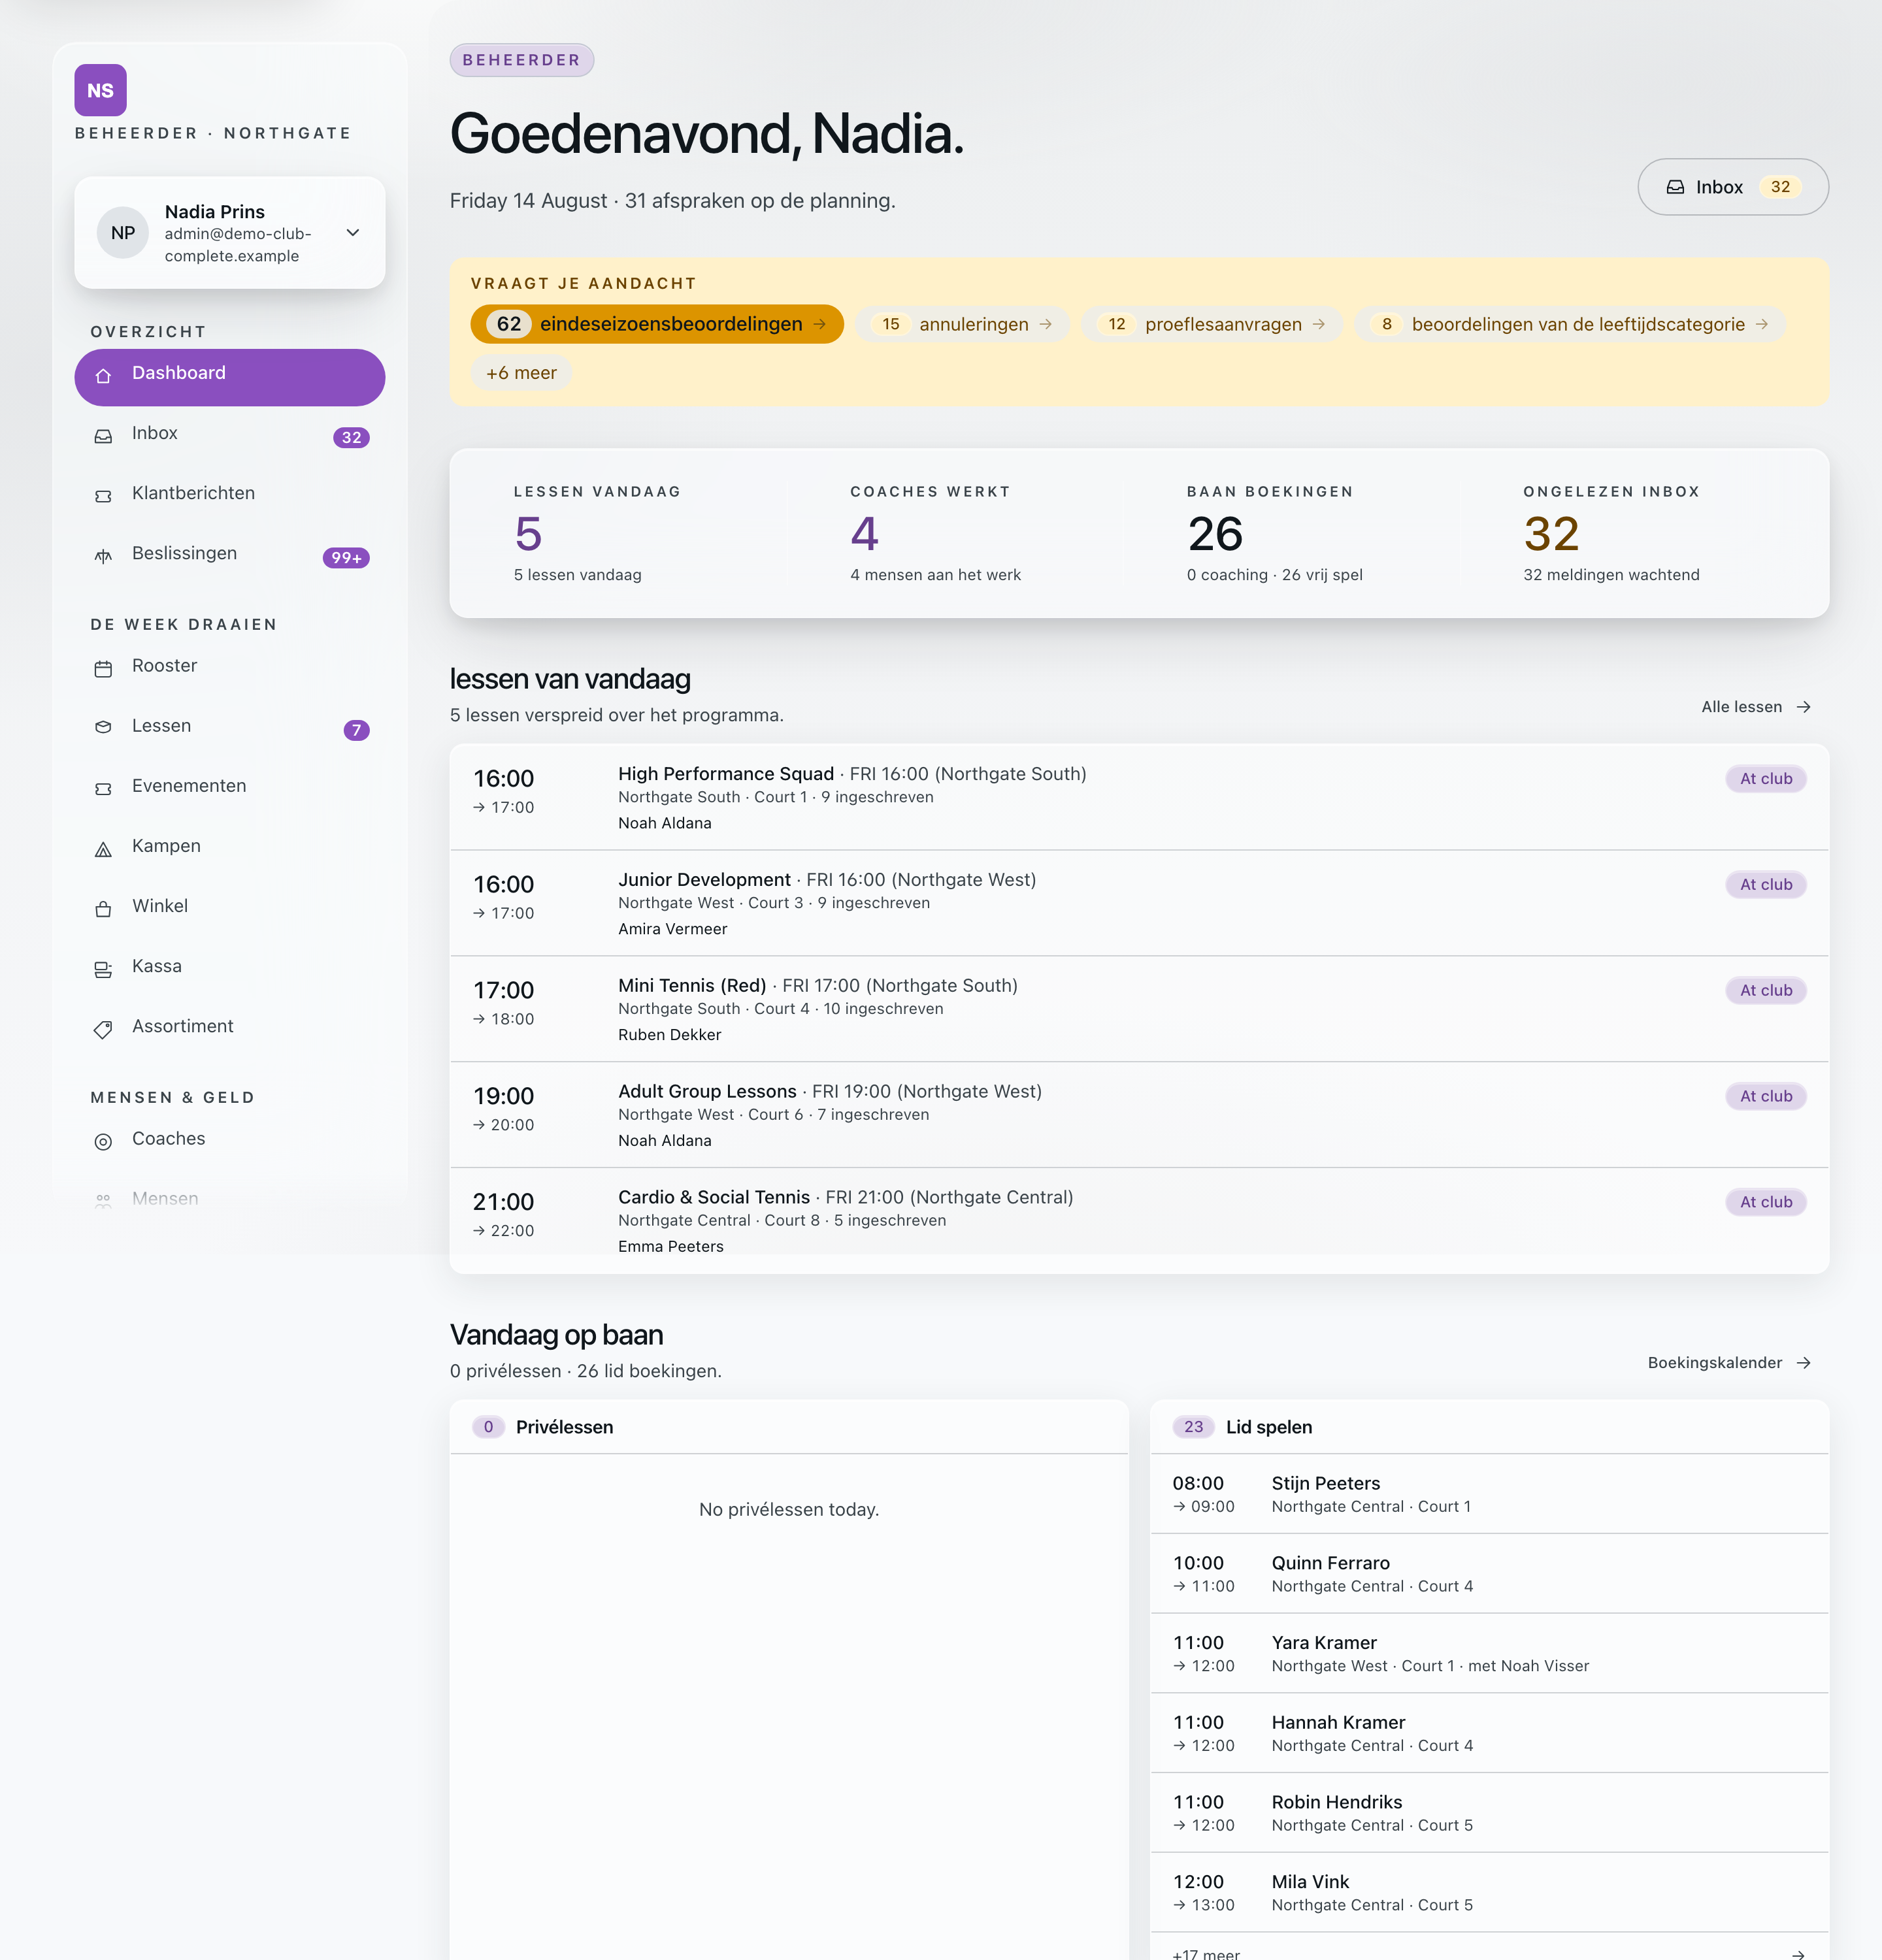The width and height of the screenshot is (1882, 1960).
Task: Open the High Performance Squad lesson
Action: click(x=1139, y=797)
